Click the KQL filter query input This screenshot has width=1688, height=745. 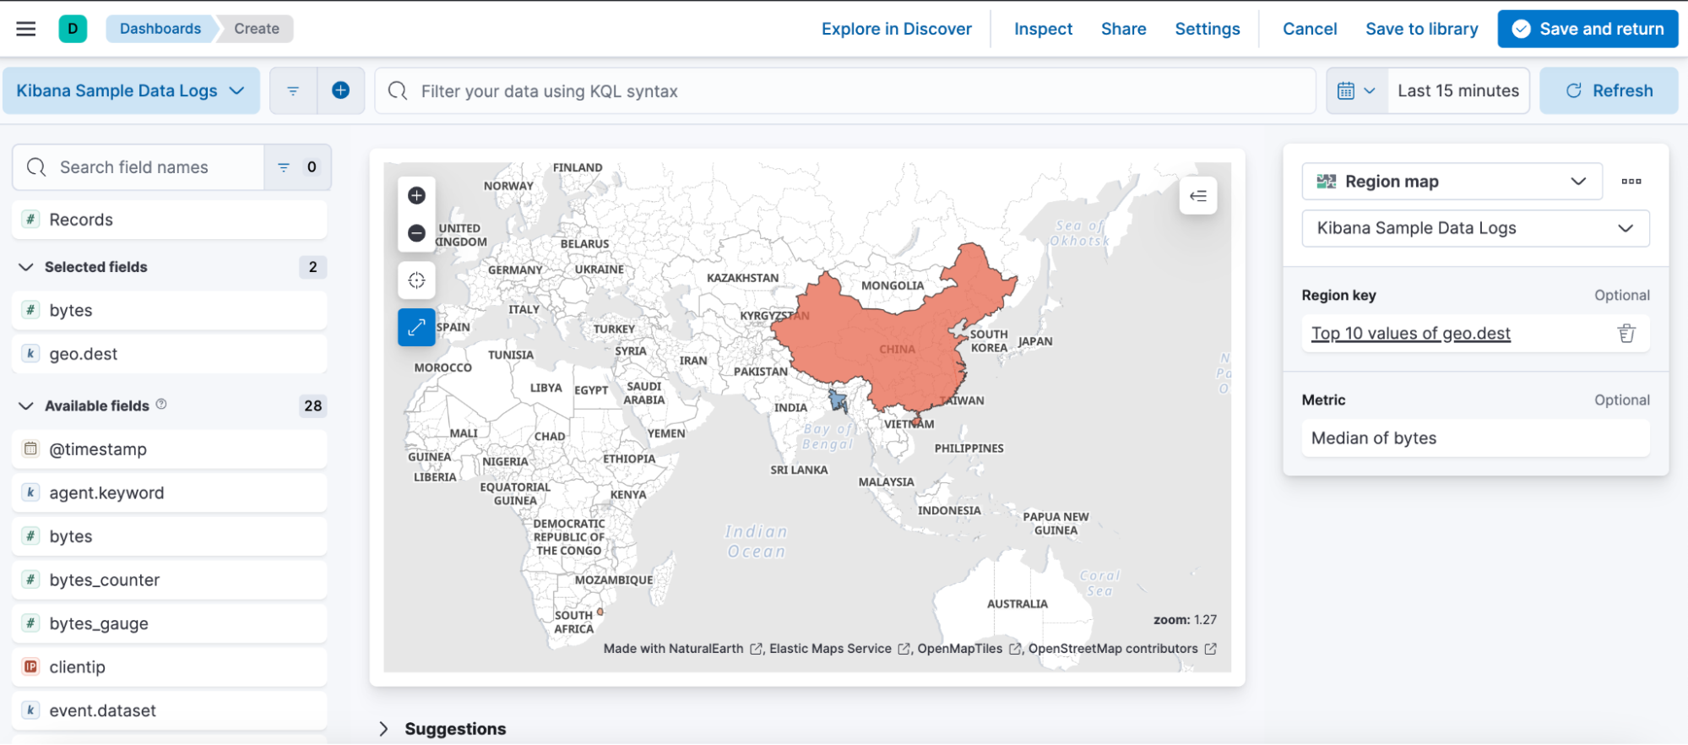tap(844, 90)
